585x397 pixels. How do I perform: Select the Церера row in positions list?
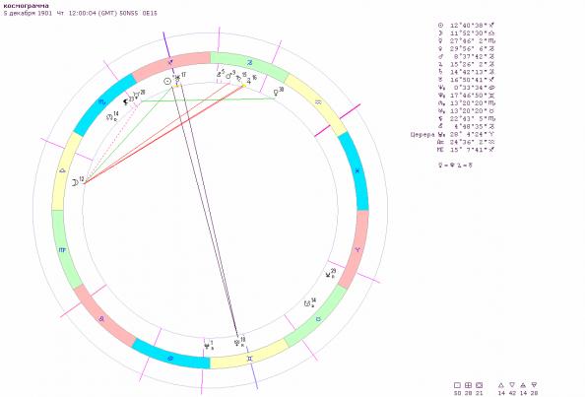point(453,134)
